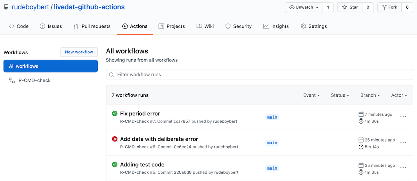
Task: Open the Actor filter dropdown
Action: tap(399, 95)
